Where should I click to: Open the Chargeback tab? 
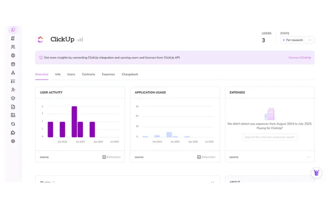click(130, 74)
